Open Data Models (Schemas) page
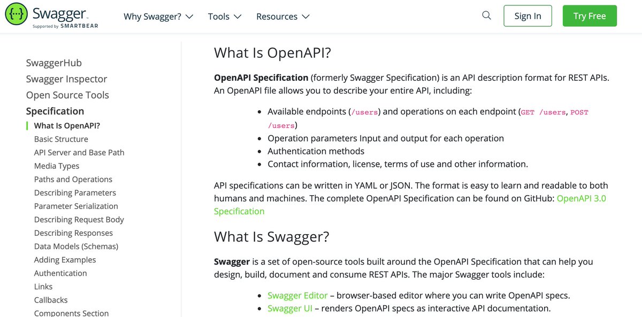 coord(77,246)
